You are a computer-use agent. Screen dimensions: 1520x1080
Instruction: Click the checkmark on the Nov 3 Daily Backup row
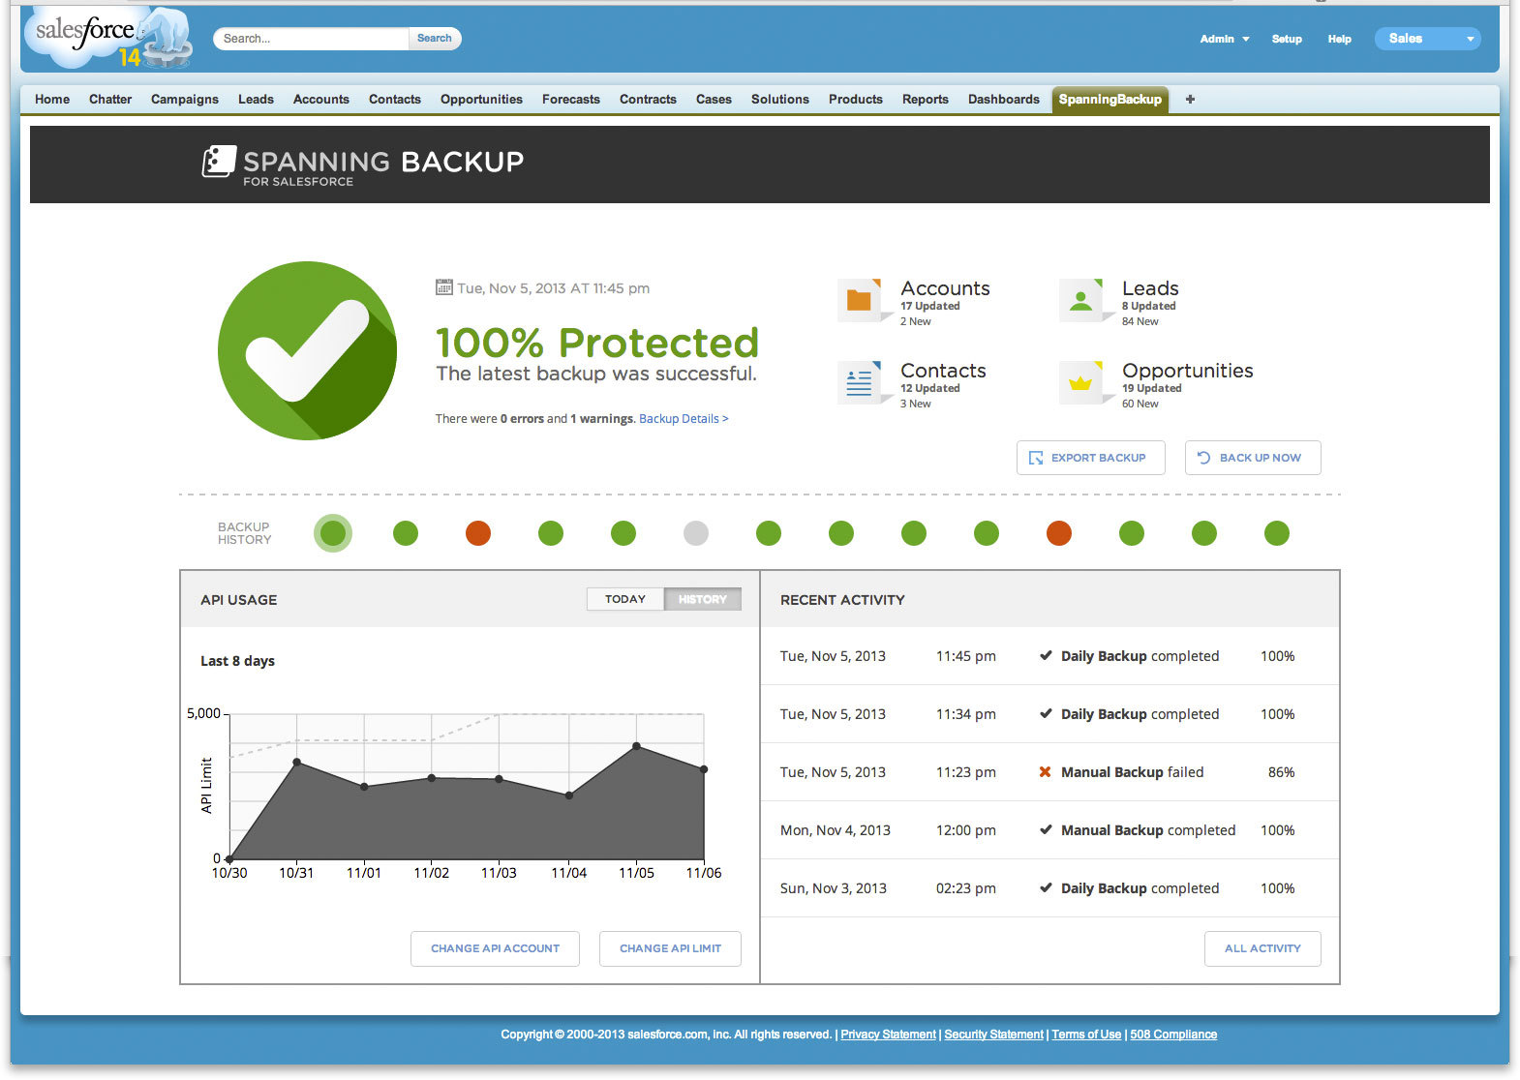tap(1046, 887)
